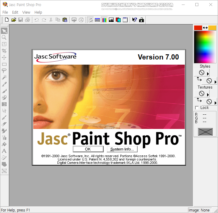Open the System Info... button
218x213 pixels.
(x=122, y=149)
